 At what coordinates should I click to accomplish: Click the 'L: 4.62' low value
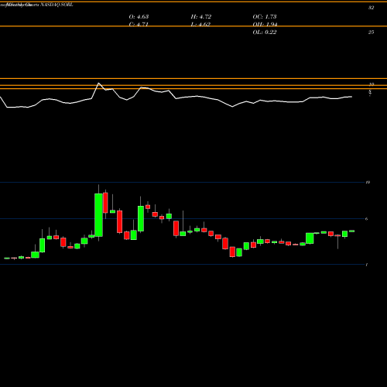tap(200, 25)
